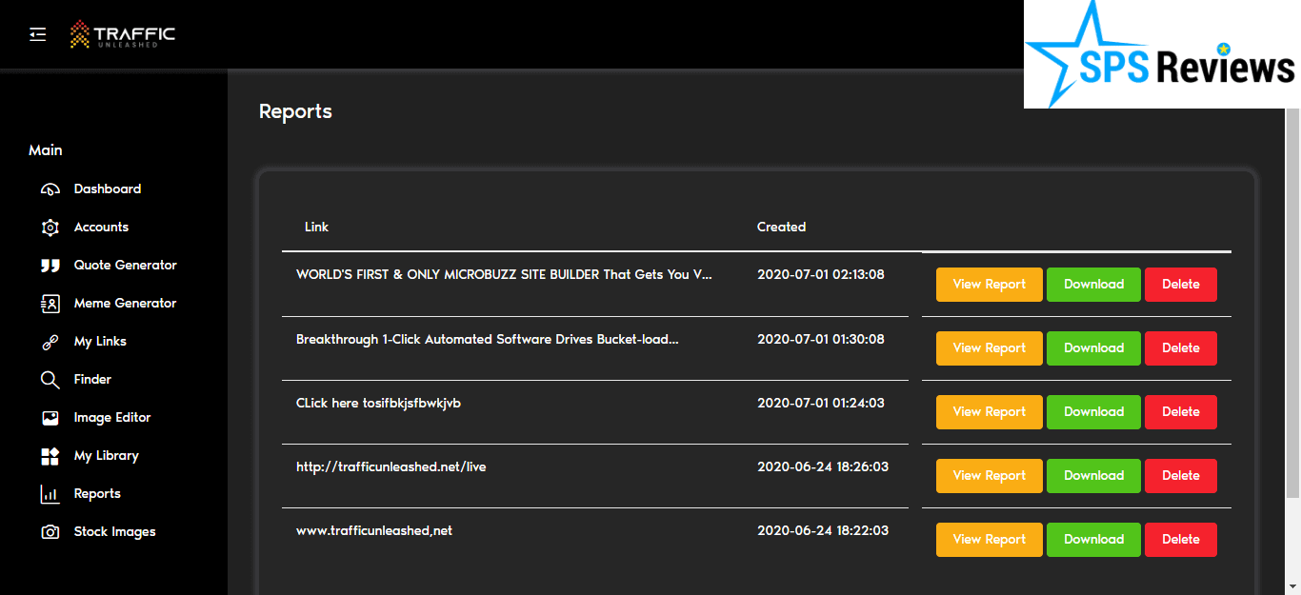Open Meme Generator using its icon
Image resolution: width=1301 pixels, height=595 pixels.
click(50, 304)
